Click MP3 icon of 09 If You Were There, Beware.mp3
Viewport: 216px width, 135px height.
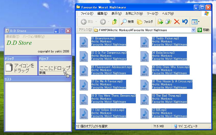(x=84, y=99)
